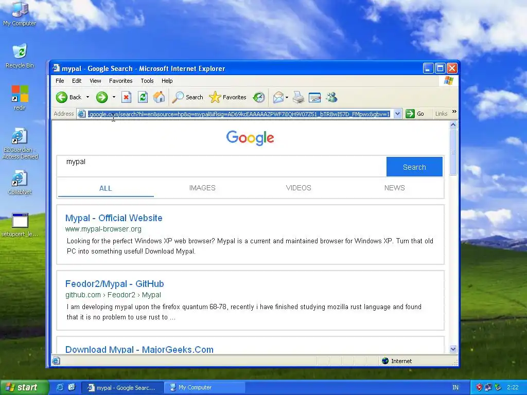Select CollabNet desktop shortcut
527x395 pixels.
click(20, 183)
